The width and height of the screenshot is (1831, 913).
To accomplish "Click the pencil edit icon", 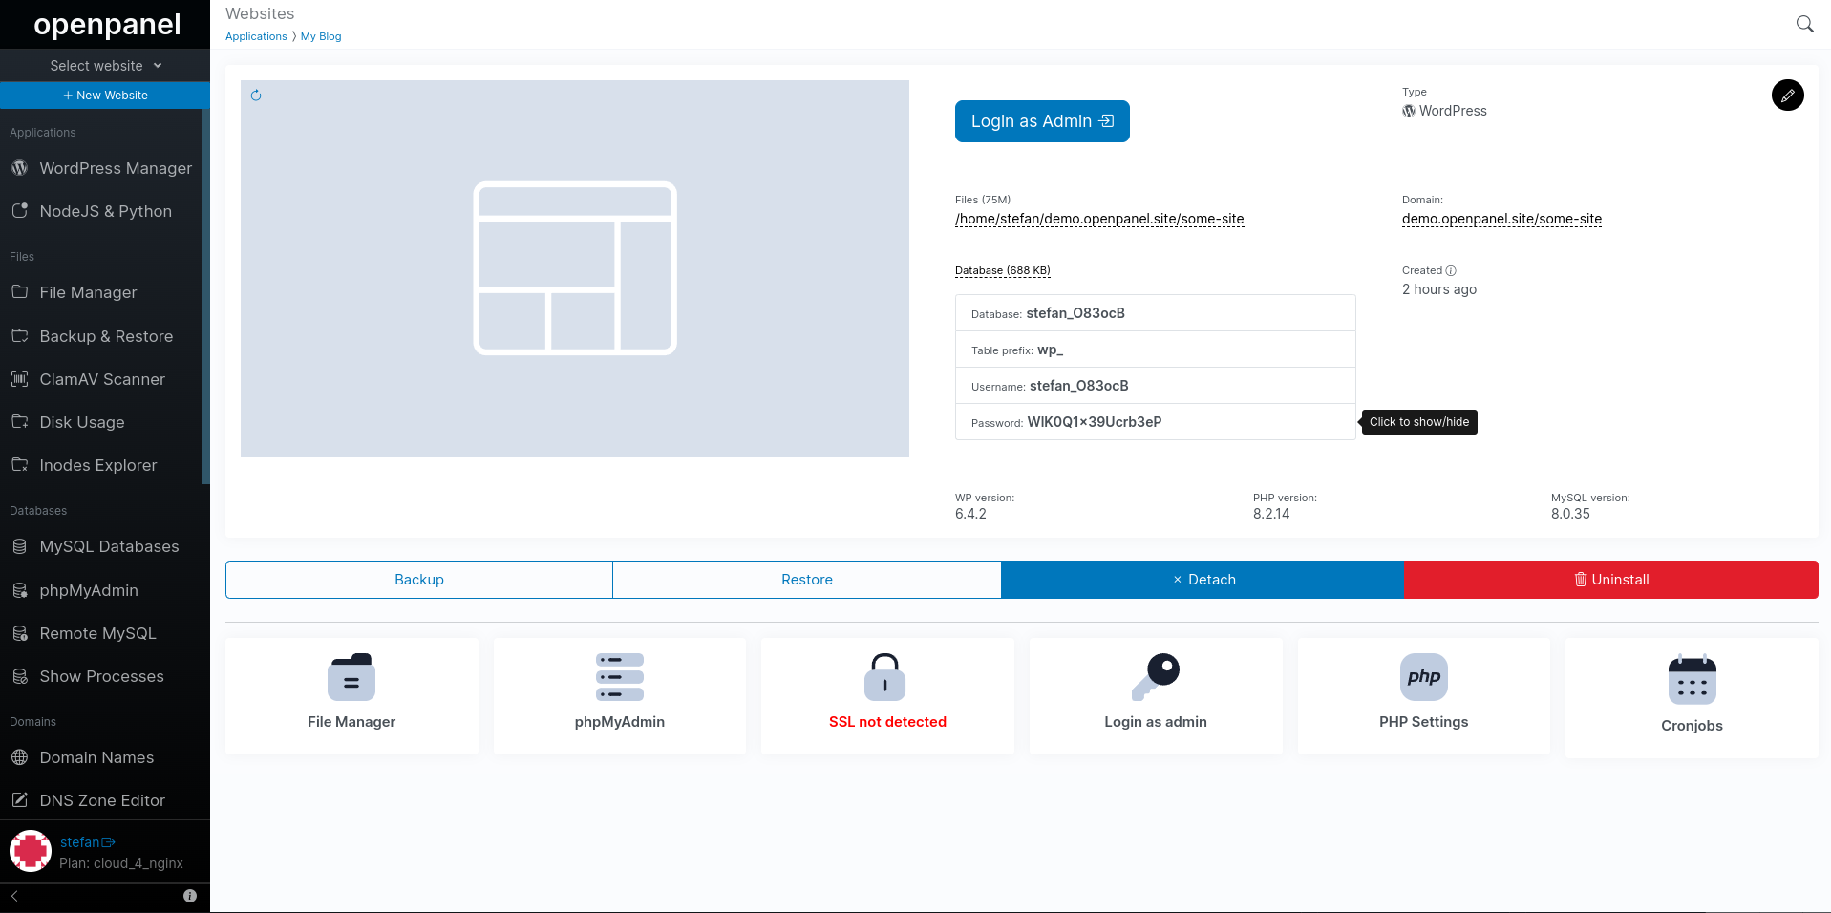I will point(1787,96).
